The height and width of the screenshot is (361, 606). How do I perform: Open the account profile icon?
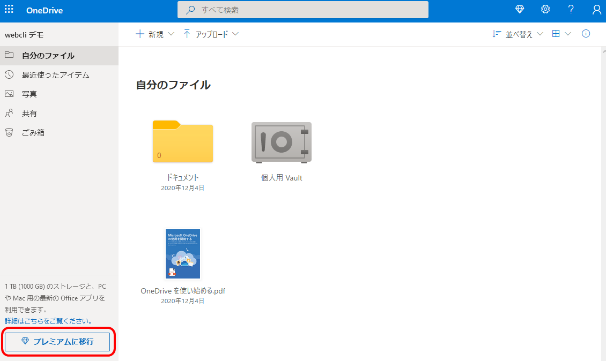point(596,10)
